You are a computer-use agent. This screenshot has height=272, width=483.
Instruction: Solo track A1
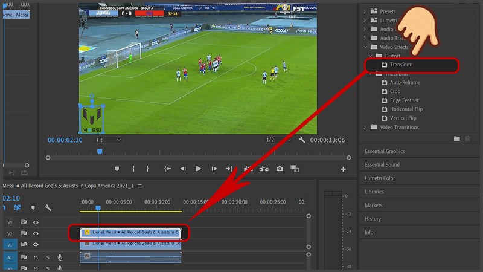coord(48,257)
